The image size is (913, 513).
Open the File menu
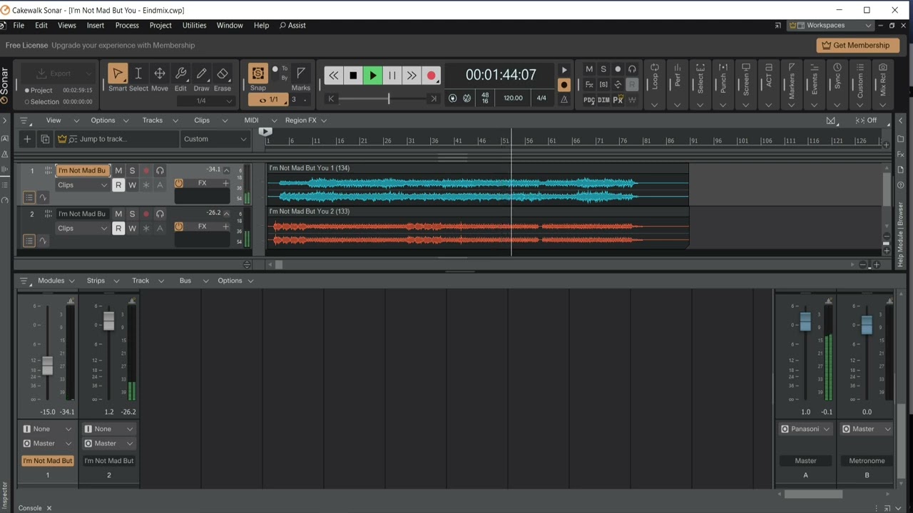pos(19,26)
